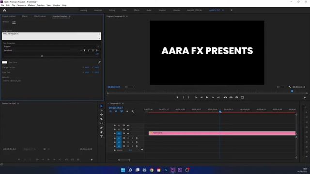Screen dimensions: 310x174
Task: Switch to the Editing workspace
Action: 112,10
